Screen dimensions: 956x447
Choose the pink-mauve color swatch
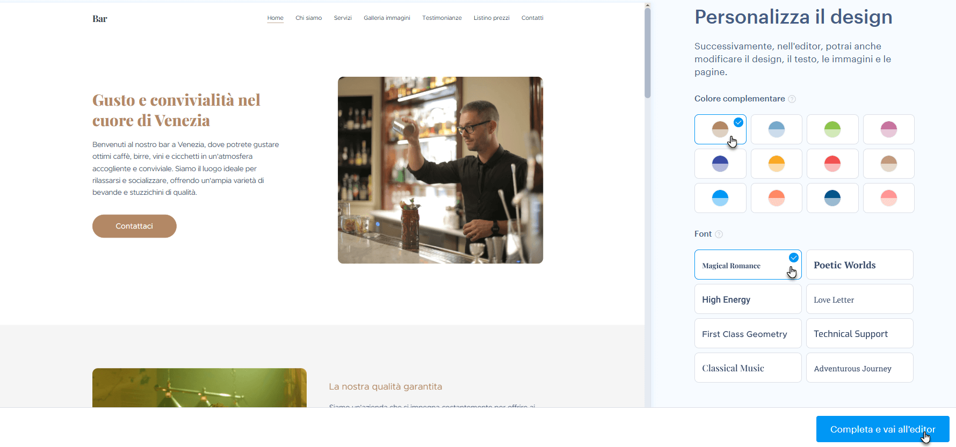click(x=889, y=129)
